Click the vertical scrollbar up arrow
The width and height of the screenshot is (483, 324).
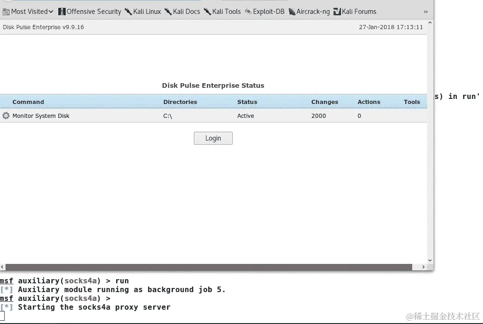[x=430, y=23]
